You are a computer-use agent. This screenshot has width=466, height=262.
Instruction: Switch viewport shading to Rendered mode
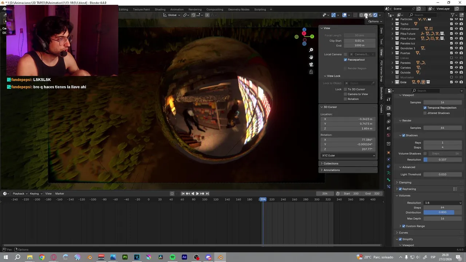(375, 15)
